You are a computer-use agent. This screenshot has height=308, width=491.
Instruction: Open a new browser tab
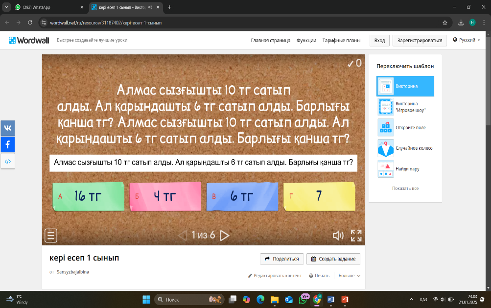169,7
